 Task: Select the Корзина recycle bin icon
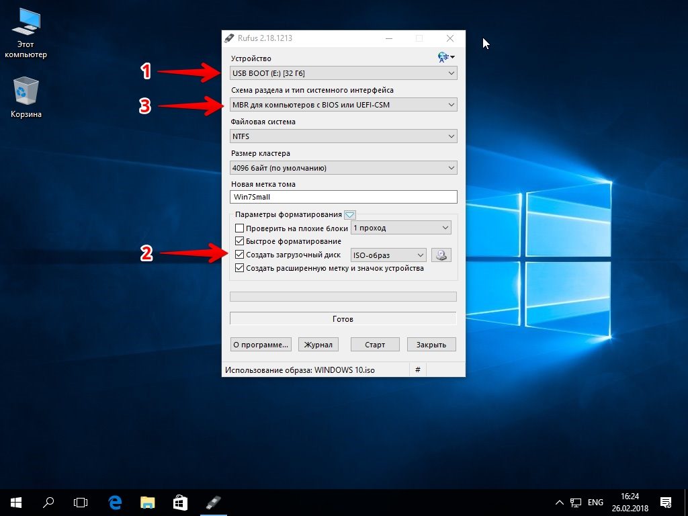pyautogui.click(x=26, y=97)
